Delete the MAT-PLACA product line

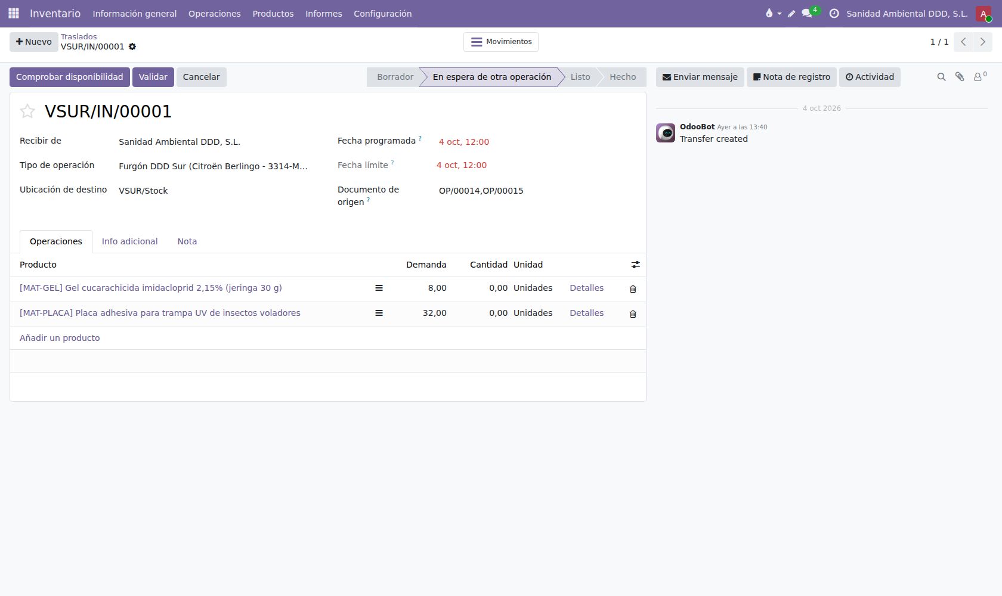(x=633, y=314)
